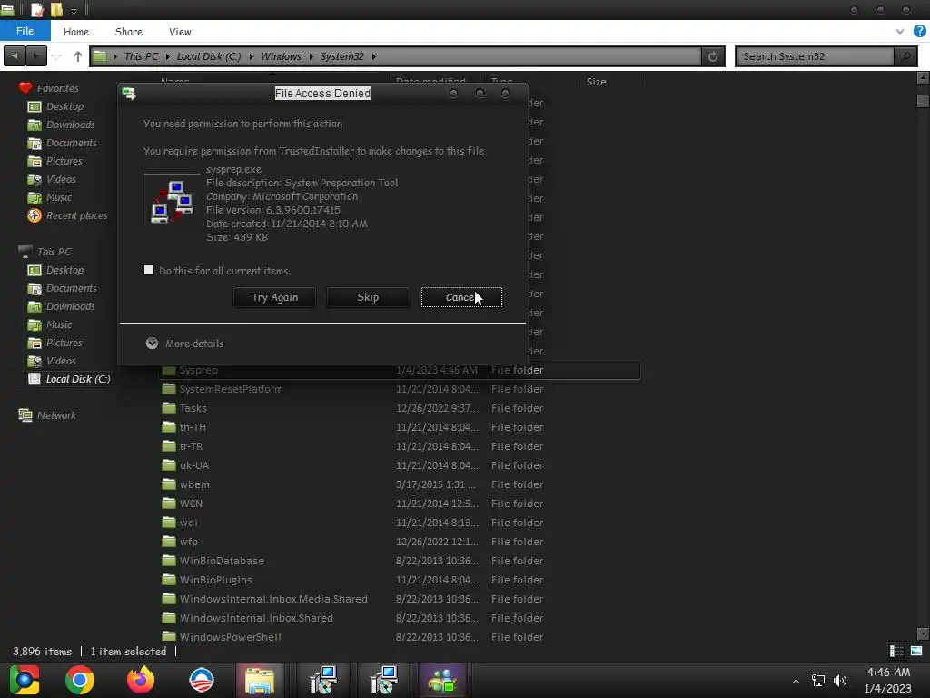Open the View ribbon tab
The width and height of the screenshot is (930, 698).
pyautogui.click(x=180, y=32)
